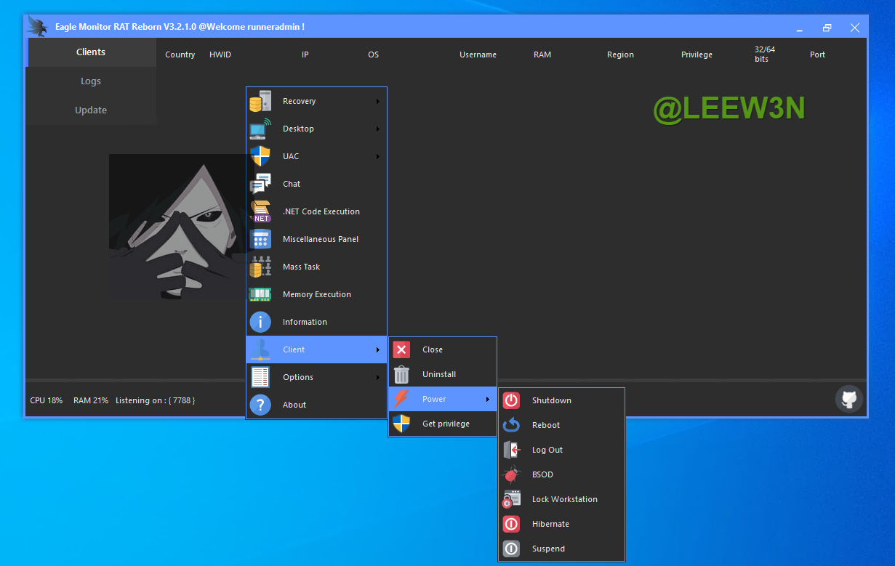The image size is (895, 566).
Task: Open the GitHub icon in status bar
Action: [x=848, y=399]
